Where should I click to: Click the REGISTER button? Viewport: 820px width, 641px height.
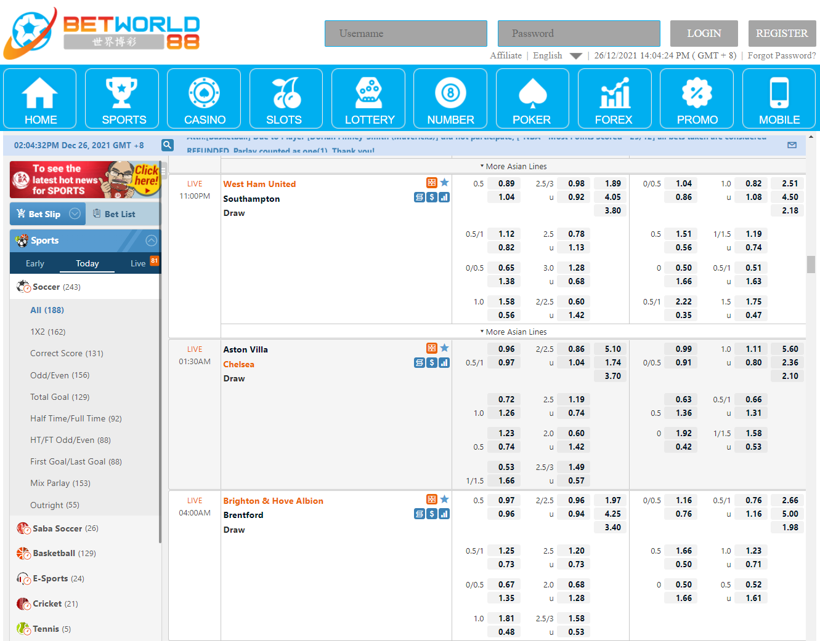(x=781, y=33)
